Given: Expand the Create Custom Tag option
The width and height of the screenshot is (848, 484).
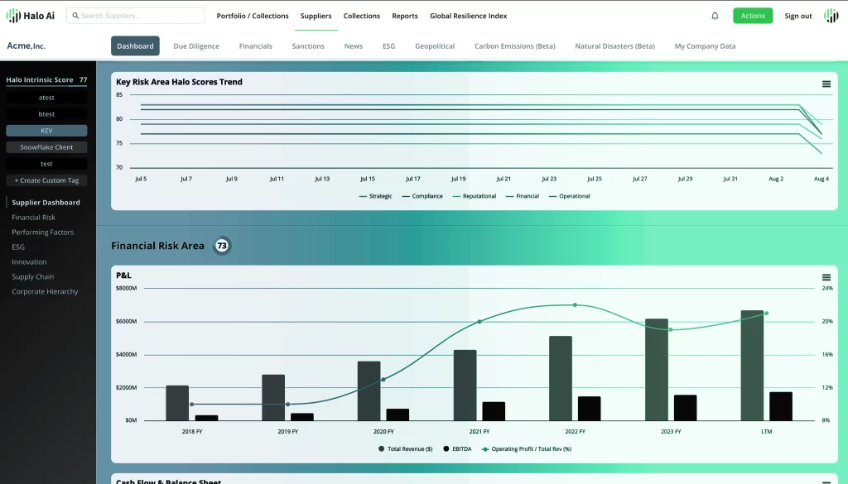Looking at the screenshot, I should (x=46, y=180).
